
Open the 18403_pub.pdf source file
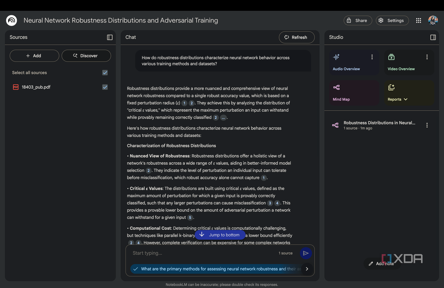point(36,87)
